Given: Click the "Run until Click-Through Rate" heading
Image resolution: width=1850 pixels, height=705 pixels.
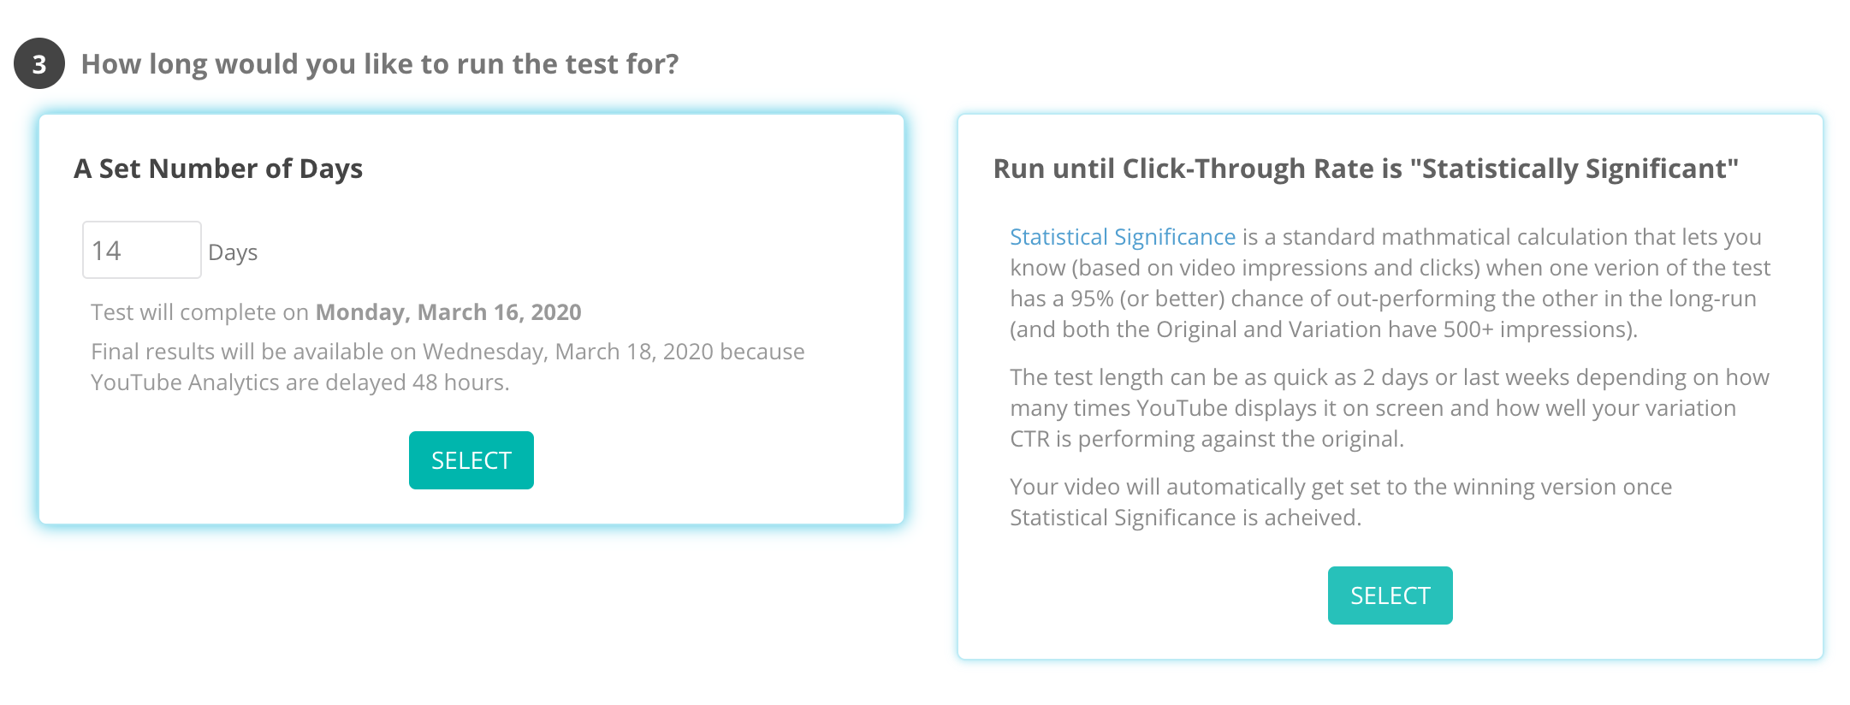Looking at the screenshot, I should (1365, 169).
